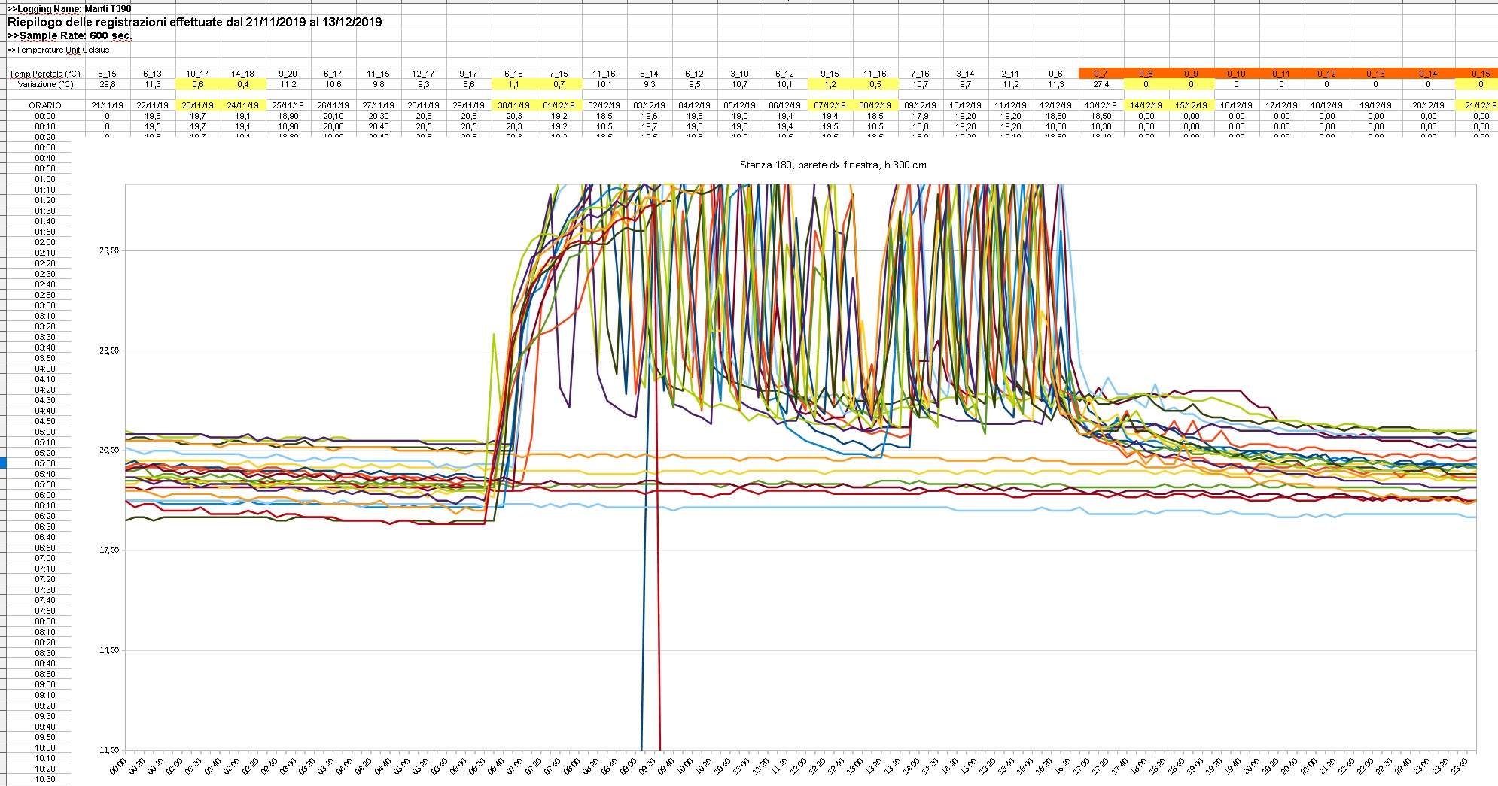Click the 05:30 time cell in ORARIO column
Screen dimensions: 1498x786
44,463
